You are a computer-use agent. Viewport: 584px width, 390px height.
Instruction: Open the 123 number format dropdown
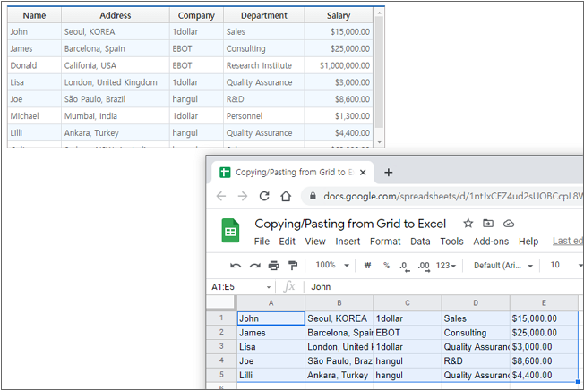pos(445,266)
